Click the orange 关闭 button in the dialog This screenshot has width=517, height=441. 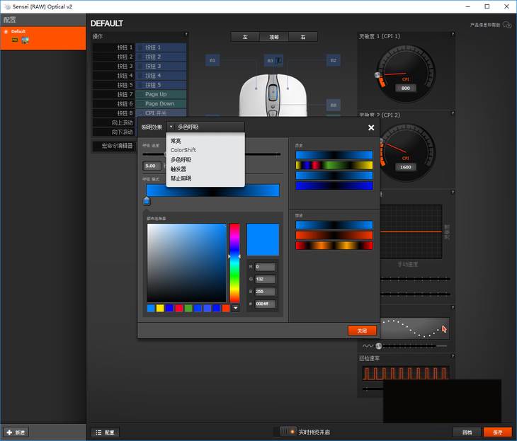(x=362, y=331)
